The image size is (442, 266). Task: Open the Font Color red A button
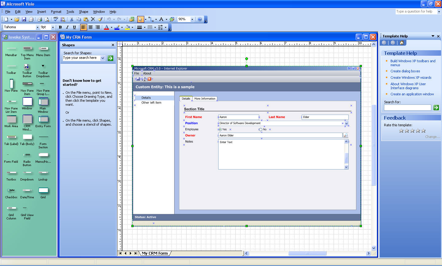pyautogui.click(x=107, y=27)
